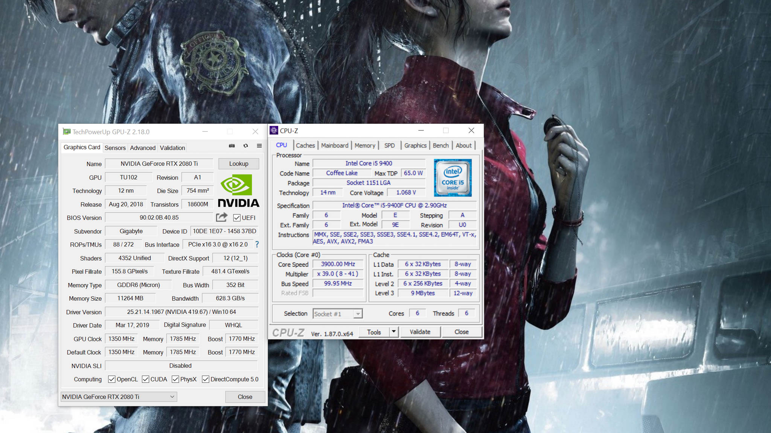Click the Close button in GPU-Z
Screen dimensions: 771x433
point(245,397)
